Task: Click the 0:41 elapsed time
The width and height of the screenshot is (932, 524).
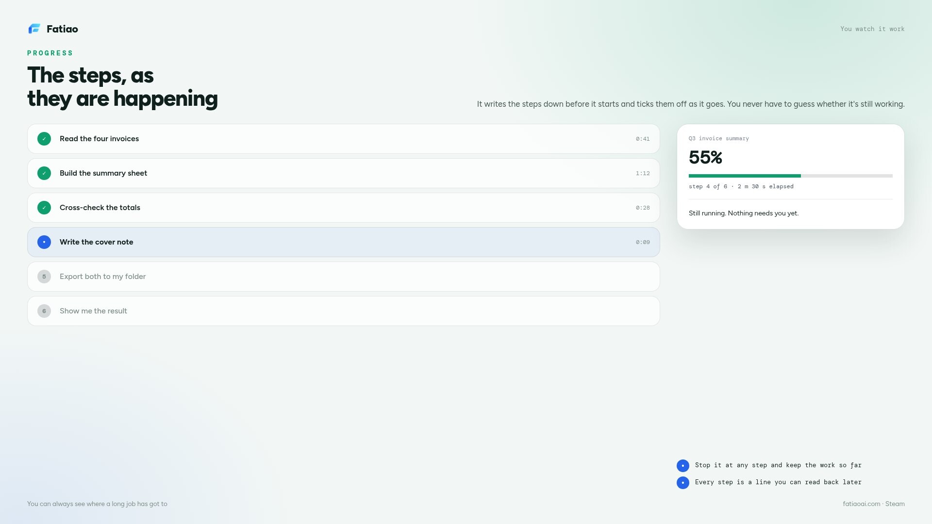Action: (643, 139)
